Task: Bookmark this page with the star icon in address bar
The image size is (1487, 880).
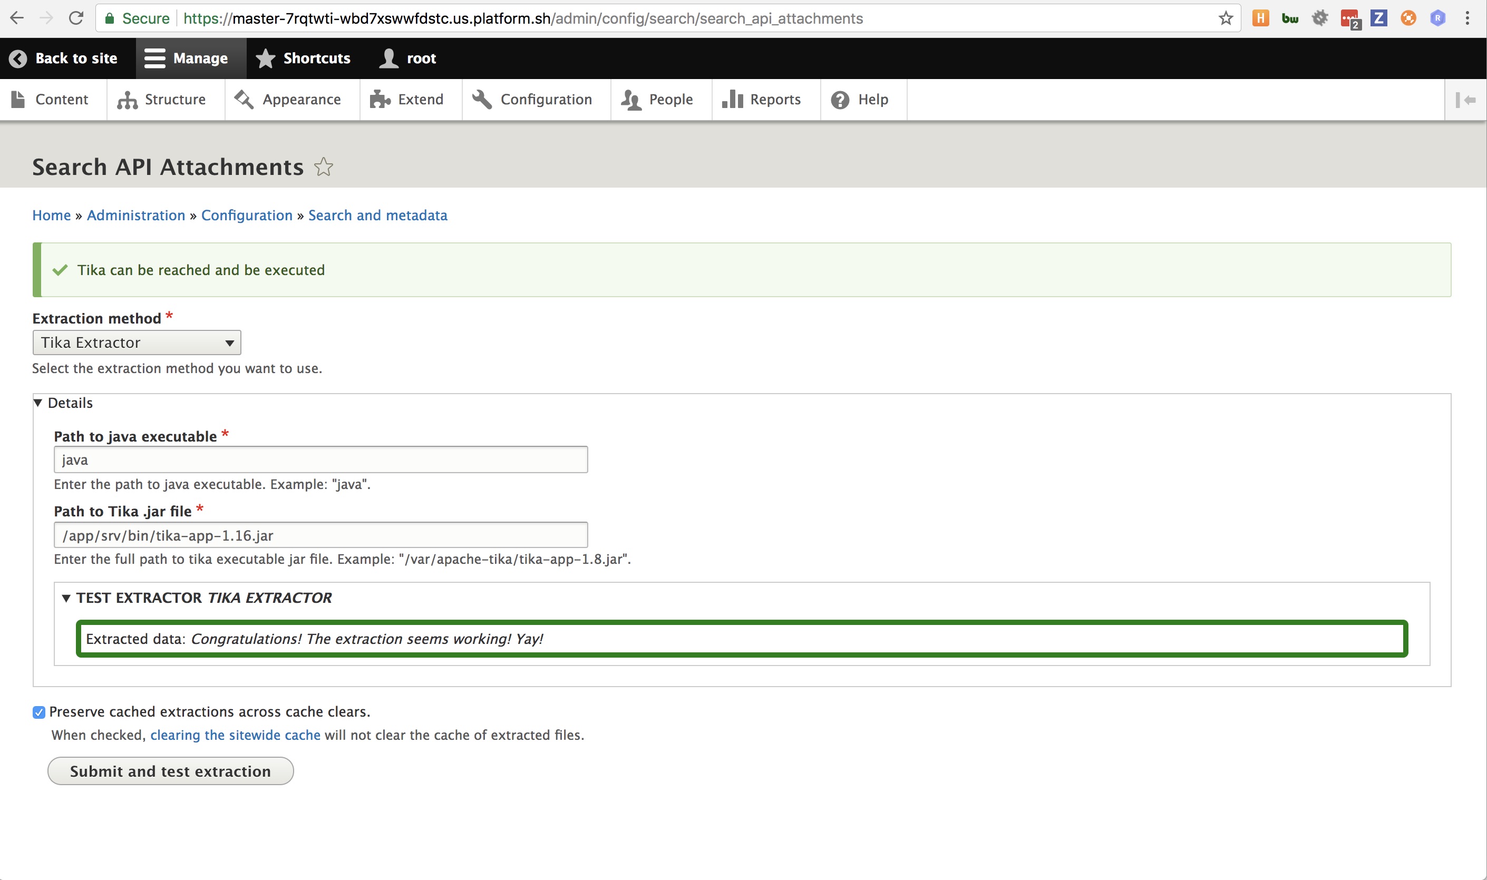Action: pos(1226,18)
